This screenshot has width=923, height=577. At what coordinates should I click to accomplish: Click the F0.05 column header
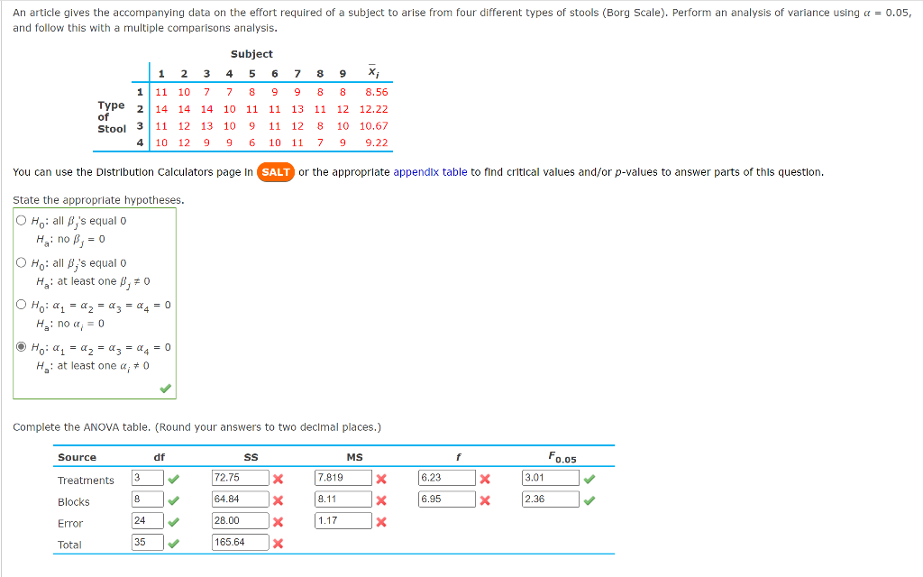click(x=562, y=457)
